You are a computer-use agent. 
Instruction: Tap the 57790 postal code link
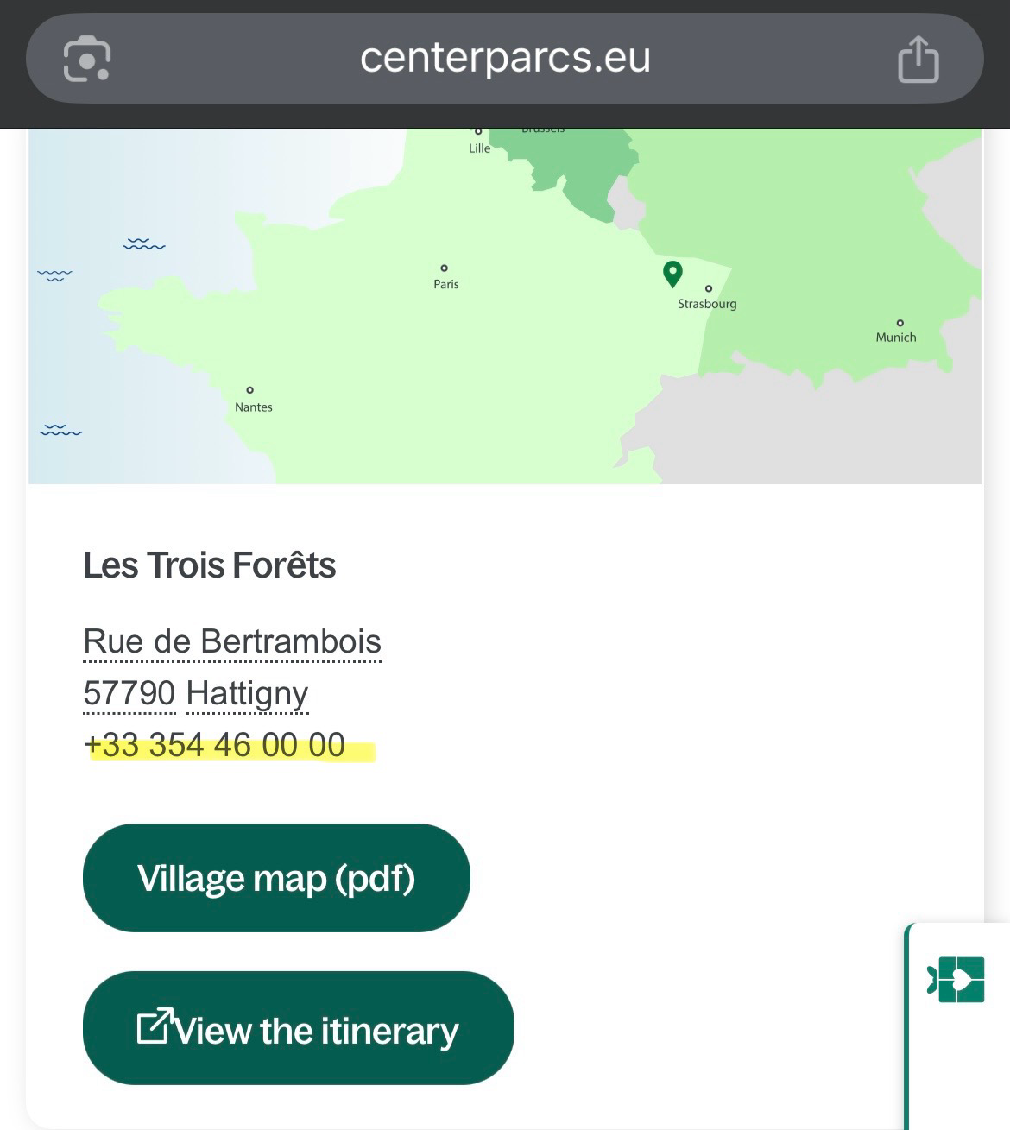coord(129,694)
